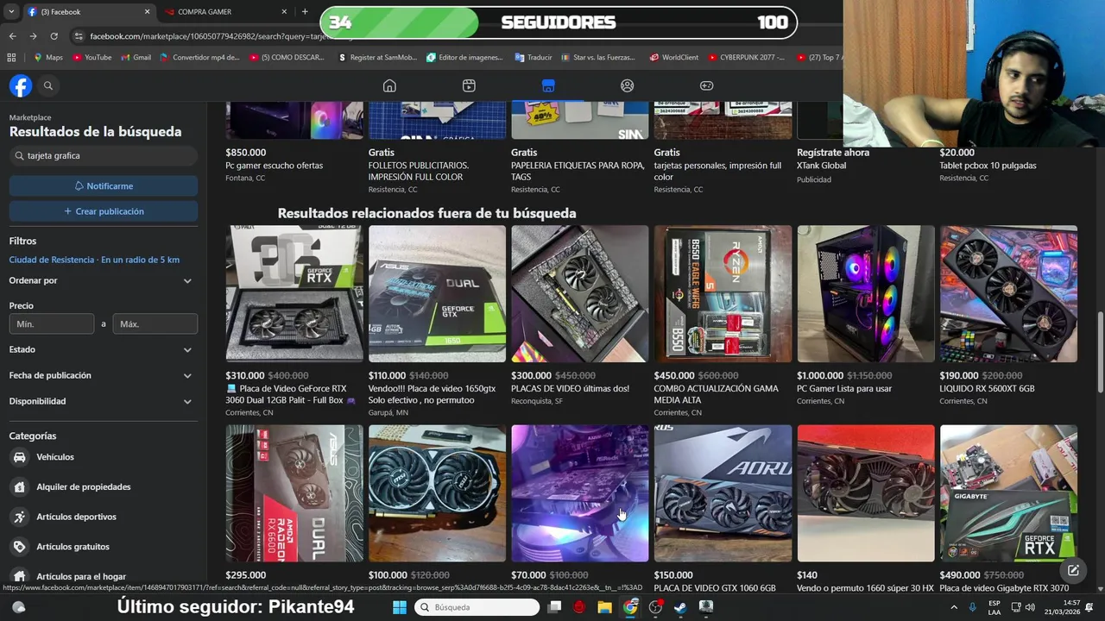Open COMBO ACTUALIZACIÓN GAMA MEDIA listing
Screen dimensions: 1105x621
(723, 294)
